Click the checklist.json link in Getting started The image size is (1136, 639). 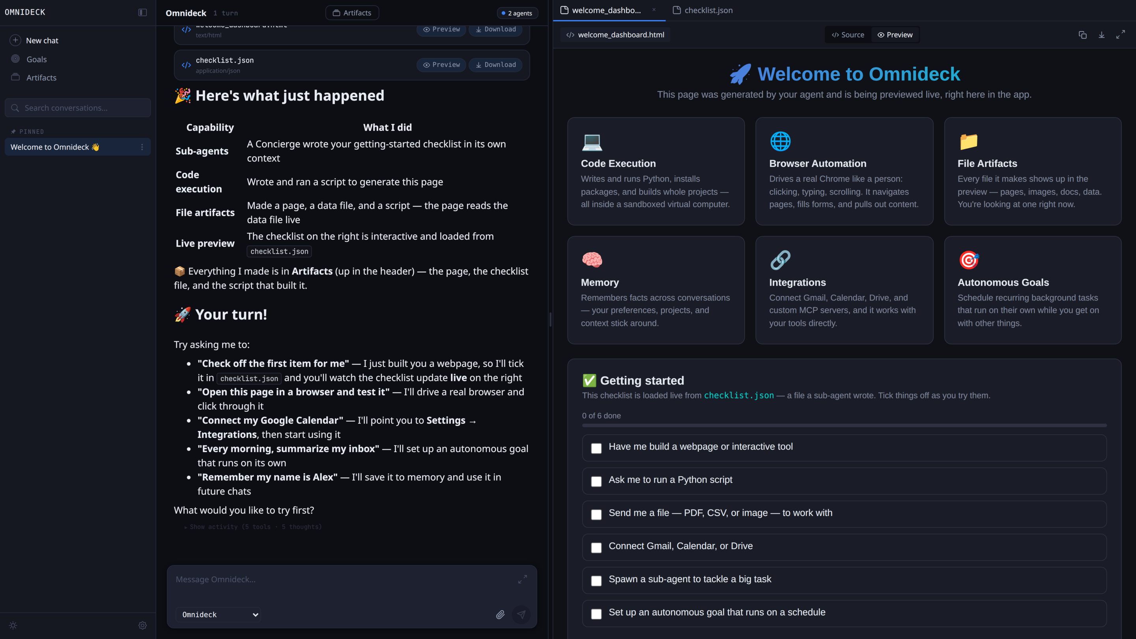click(739, 396)
